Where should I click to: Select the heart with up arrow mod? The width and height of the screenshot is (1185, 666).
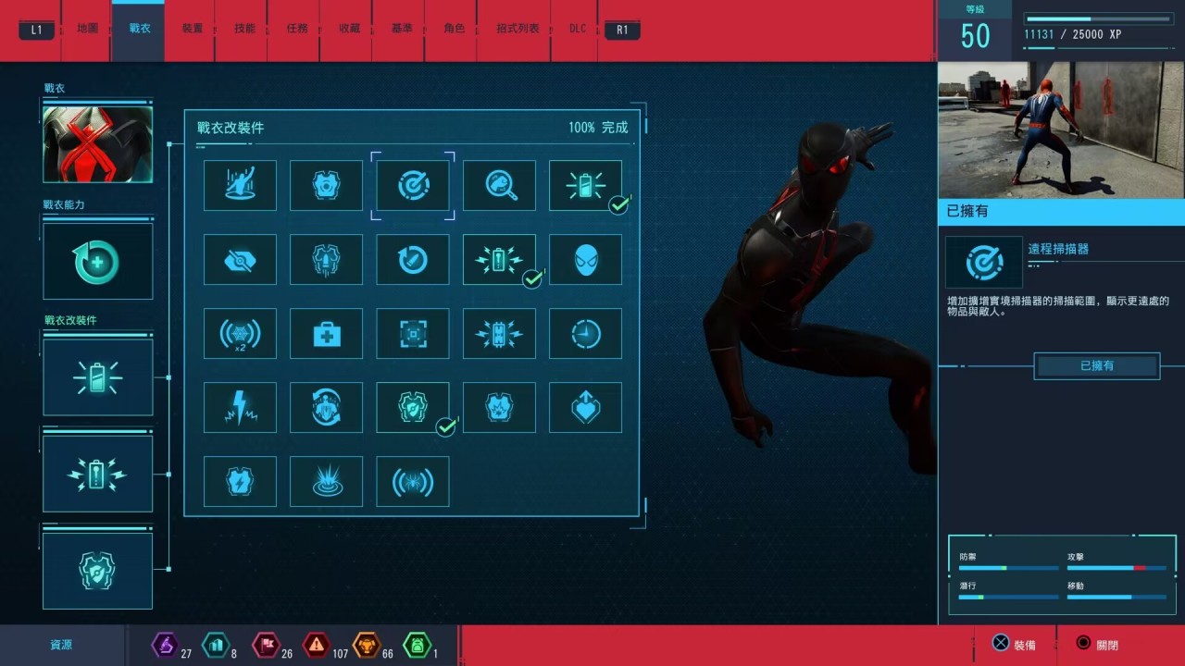[585, 407]
